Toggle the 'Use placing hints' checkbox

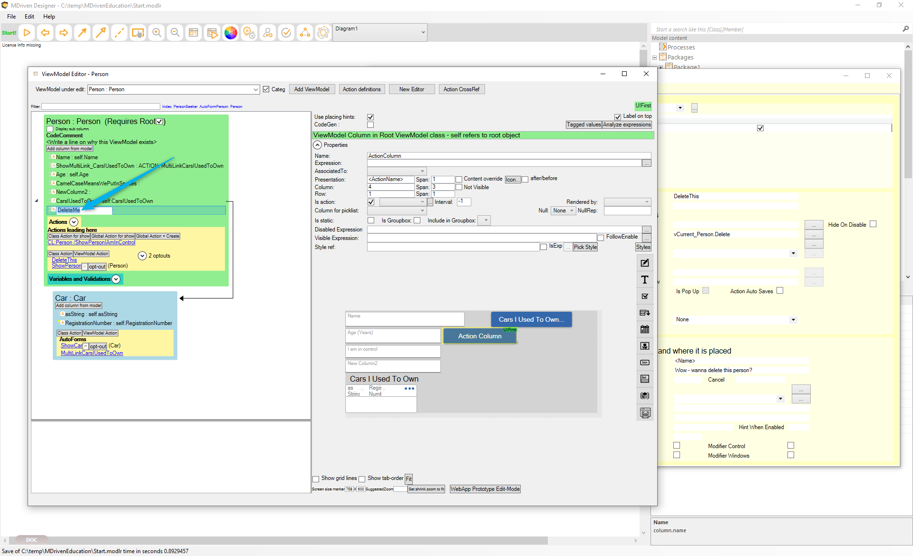pos(370,117)
